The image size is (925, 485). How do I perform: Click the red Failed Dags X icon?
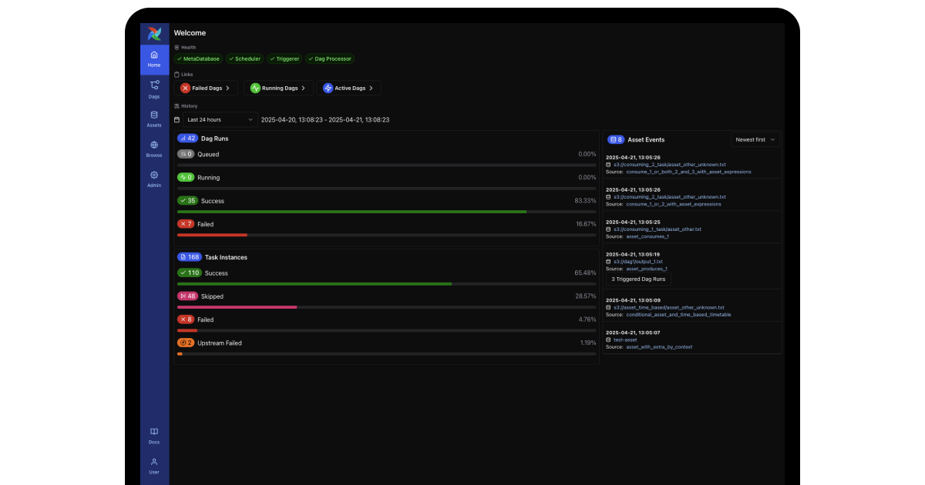(185, 89)
